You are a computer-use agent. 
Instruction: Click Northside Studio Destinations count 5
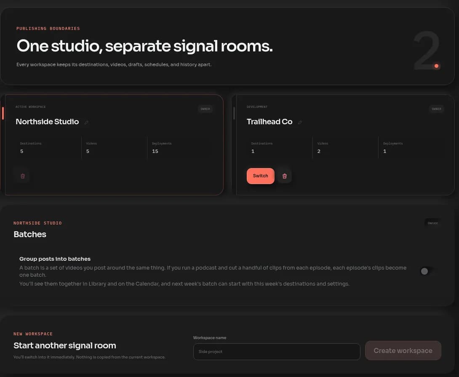21,151
